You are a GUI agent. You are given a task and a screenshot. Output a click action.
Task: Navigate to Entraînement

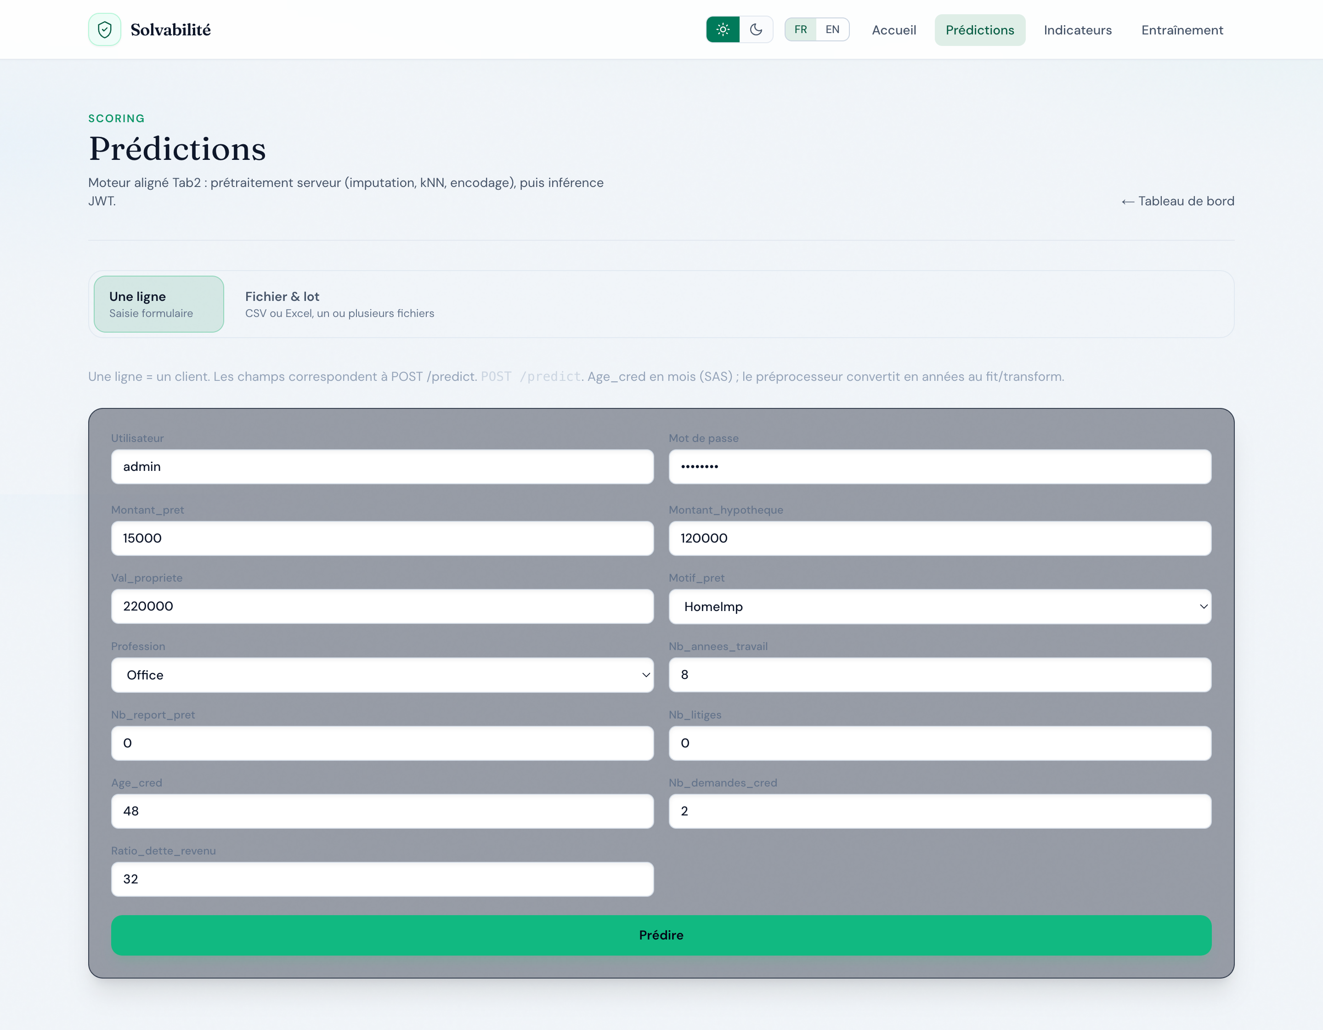[1182, 30]
